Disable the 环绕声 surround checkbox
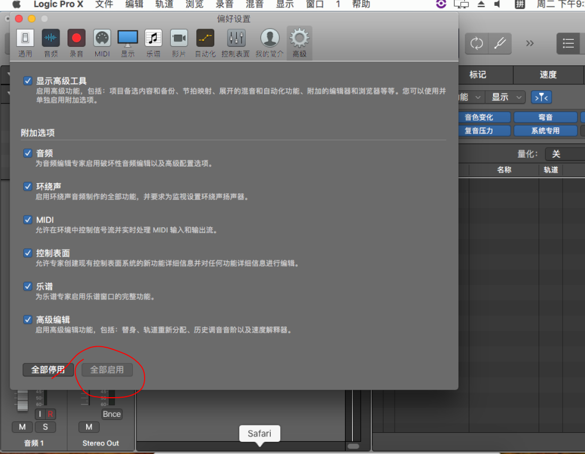 [x=28, y=186]
